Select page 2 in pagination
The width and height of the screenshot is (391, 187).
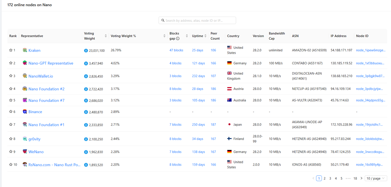point(325,178)
